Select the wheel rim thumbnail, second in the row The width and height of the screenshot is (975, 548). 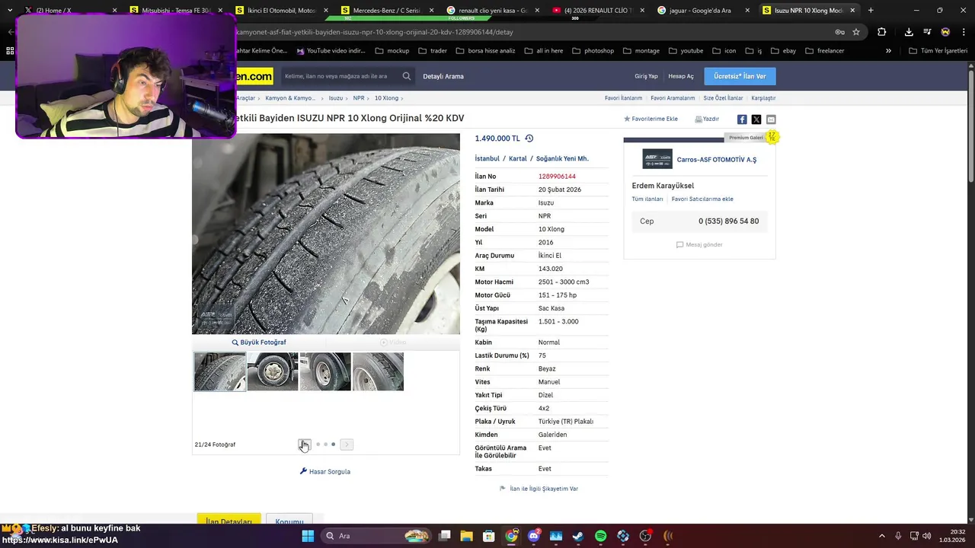click(273, 371)
